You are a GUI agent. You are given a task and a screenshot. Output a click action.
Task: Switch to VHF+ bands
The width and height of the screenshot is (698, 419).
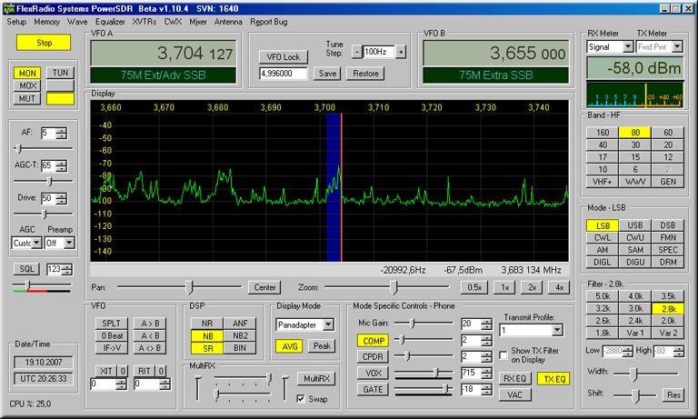603,182
